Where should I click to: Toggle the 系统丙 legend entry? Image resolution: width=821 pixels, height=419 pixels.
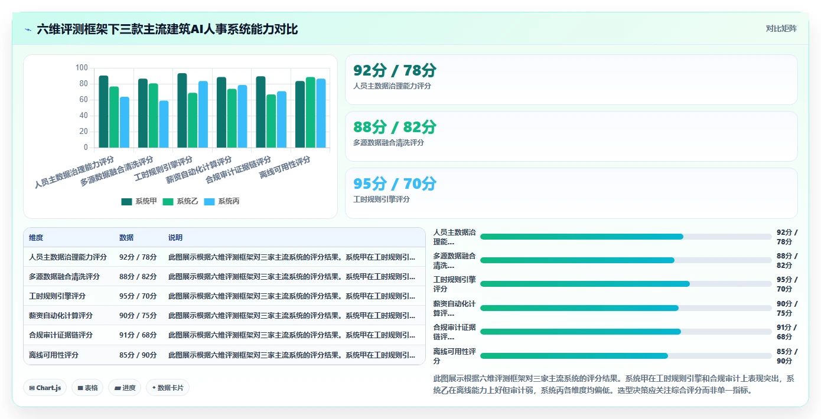coord(222,201)
